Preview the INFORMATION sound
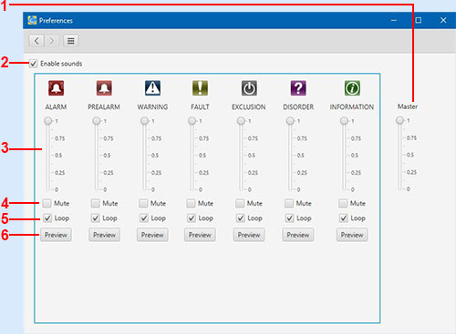 352,235
